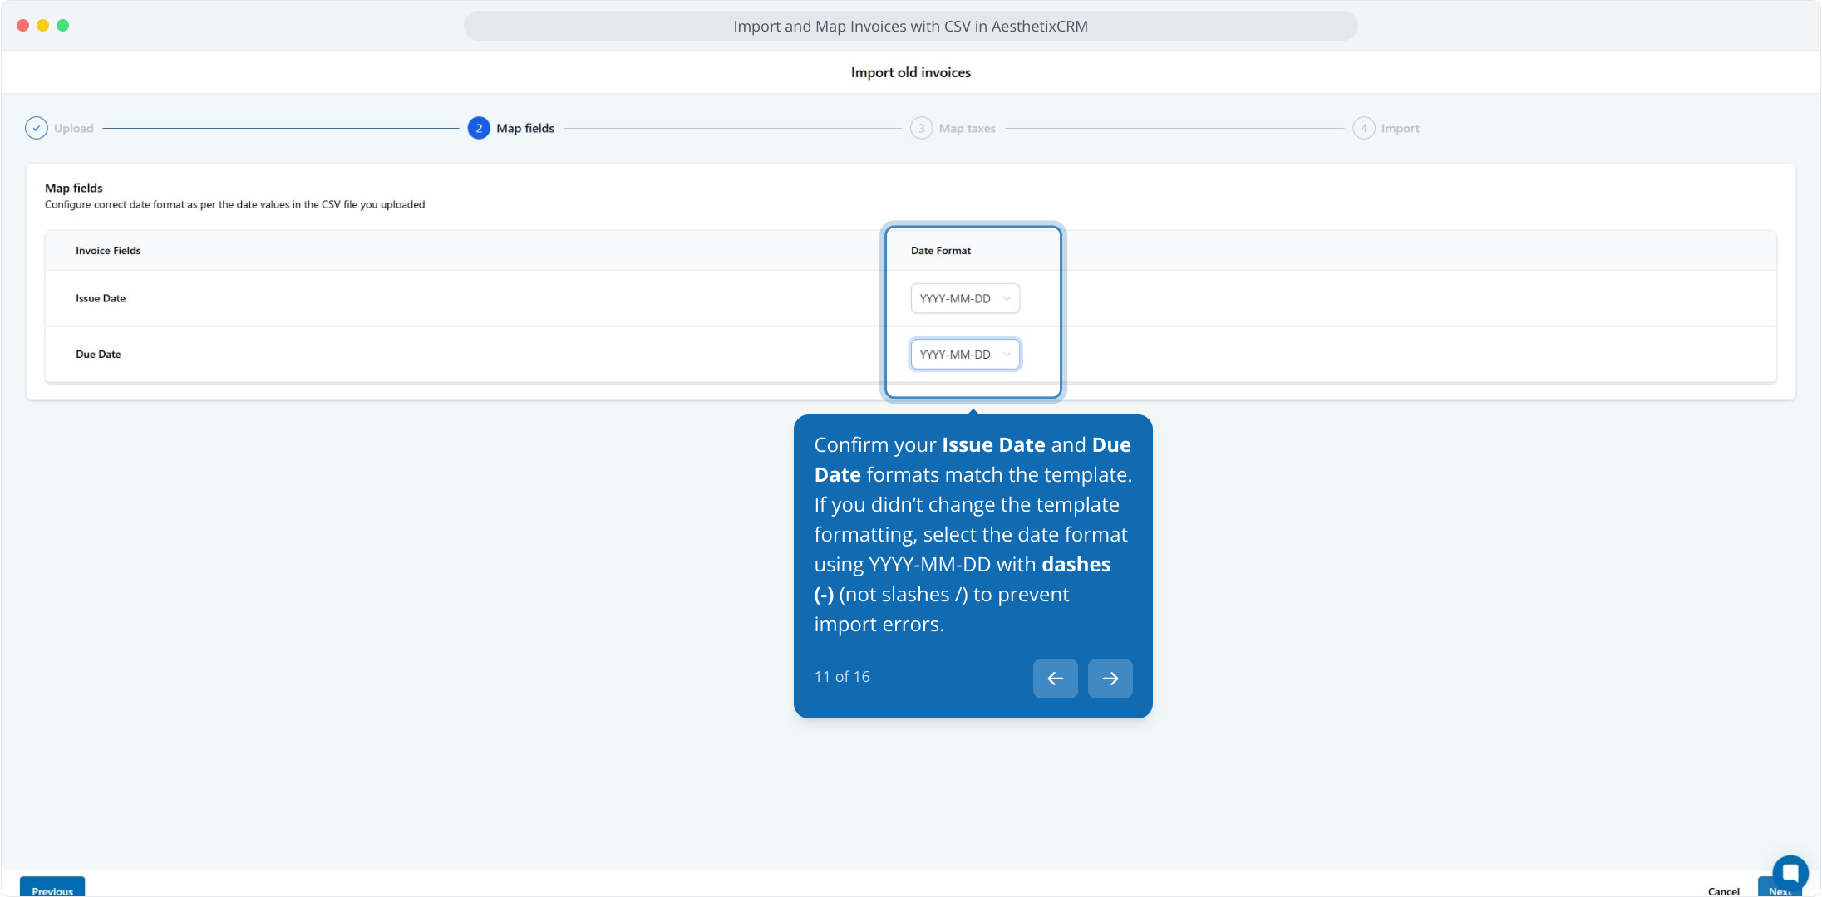Click the Cancel link
The width and height of the screenshot is (1822, 897).
click(x=1723, y=890)
